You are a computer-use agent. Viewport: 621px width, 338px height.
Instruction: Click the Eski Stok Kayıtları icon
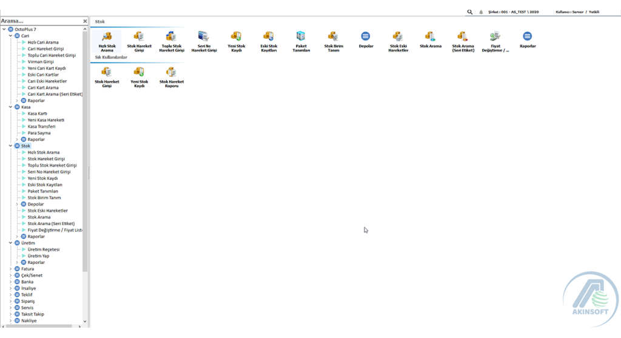tap(268, 38)
